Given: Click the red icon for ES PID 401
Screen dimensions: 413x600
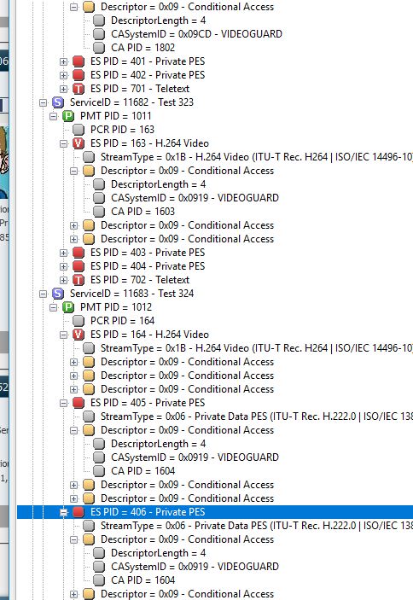Looking at the screenshot, I should (79, 61).
